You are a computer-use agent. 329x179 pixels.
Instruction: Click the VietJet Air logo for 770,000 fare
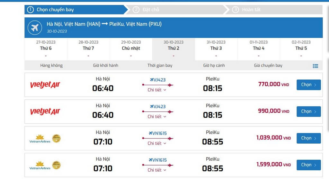point(45,85)
